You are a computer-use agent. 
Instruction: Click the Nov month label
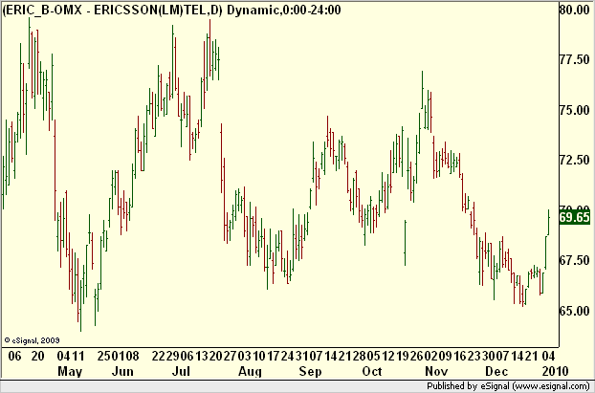[x=436, y=371]
